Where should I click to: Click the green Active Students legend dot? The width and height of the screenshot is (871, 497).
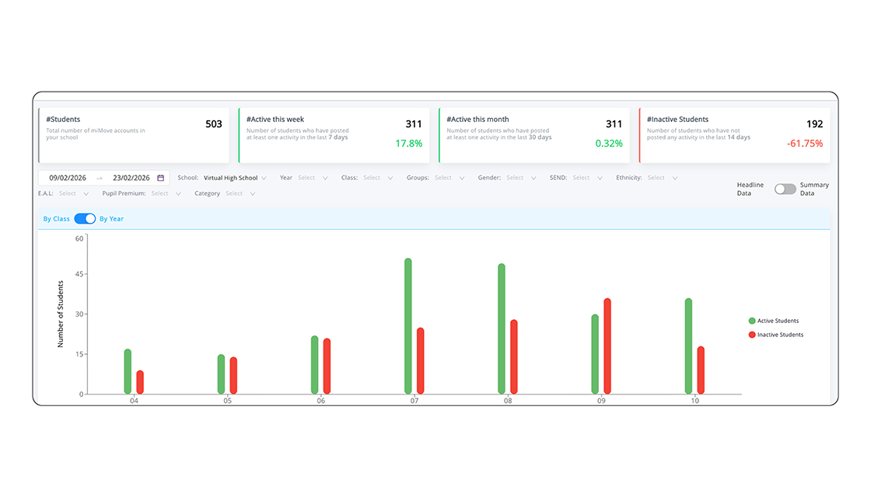[752, 321]
